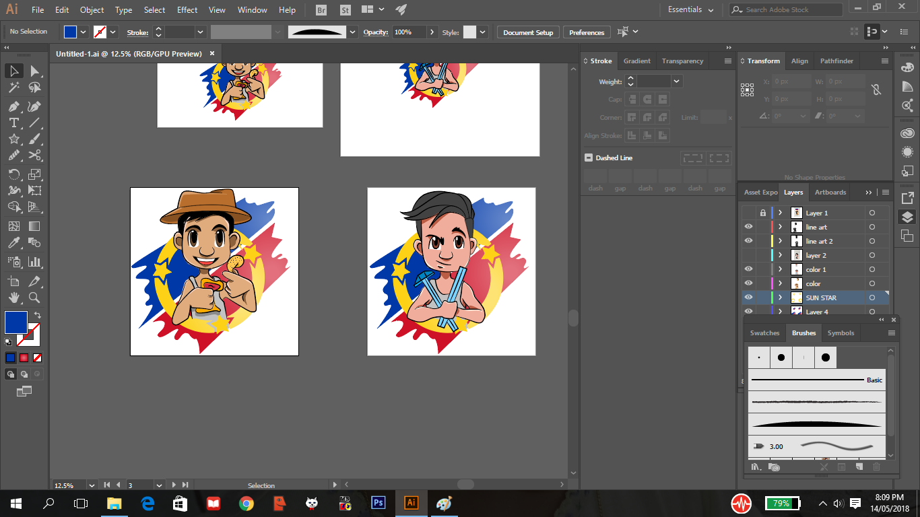Click the Opacity value field

point(409,32)
